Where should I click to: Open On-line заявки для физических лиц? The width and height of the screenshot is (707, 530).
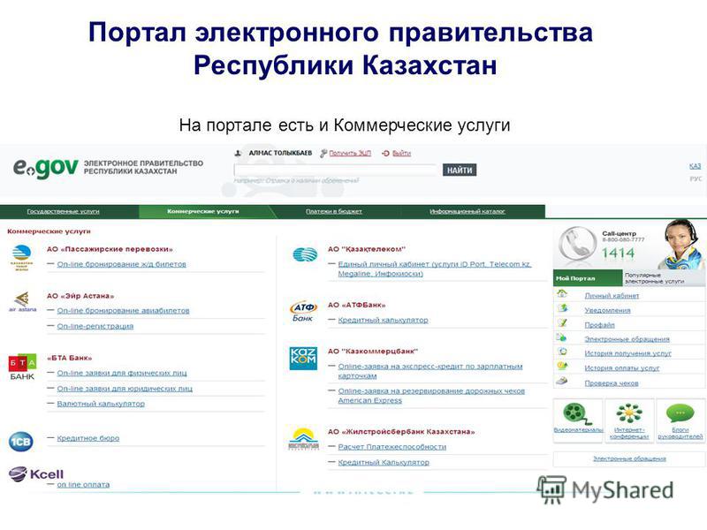coord(122,373)
